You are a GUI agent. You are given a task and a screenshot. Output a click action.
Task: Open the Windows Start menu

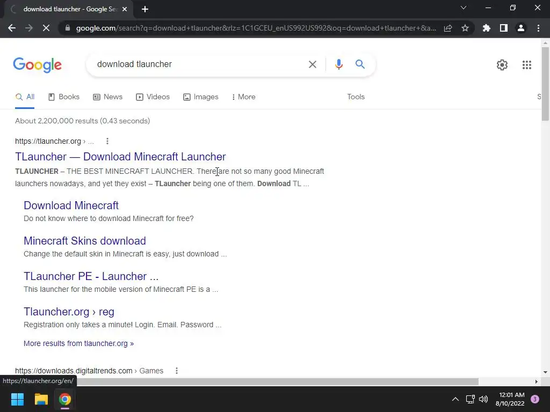tap(17, 399)
